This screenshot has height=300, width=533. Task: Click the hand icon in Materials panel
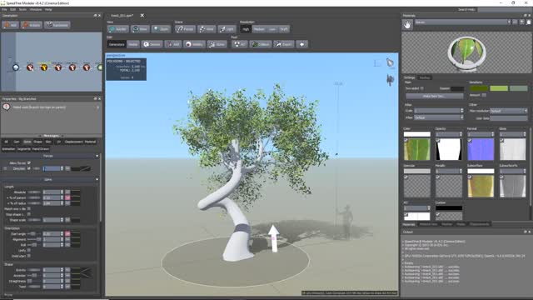pyautogui.click(x=407, y=24)
